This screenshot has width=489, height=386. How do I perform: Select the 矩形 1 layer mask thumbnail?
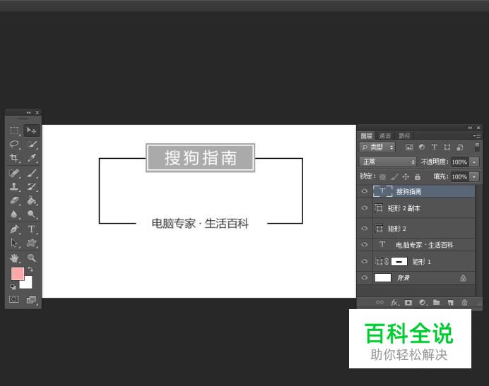click(x=399, y=261)
